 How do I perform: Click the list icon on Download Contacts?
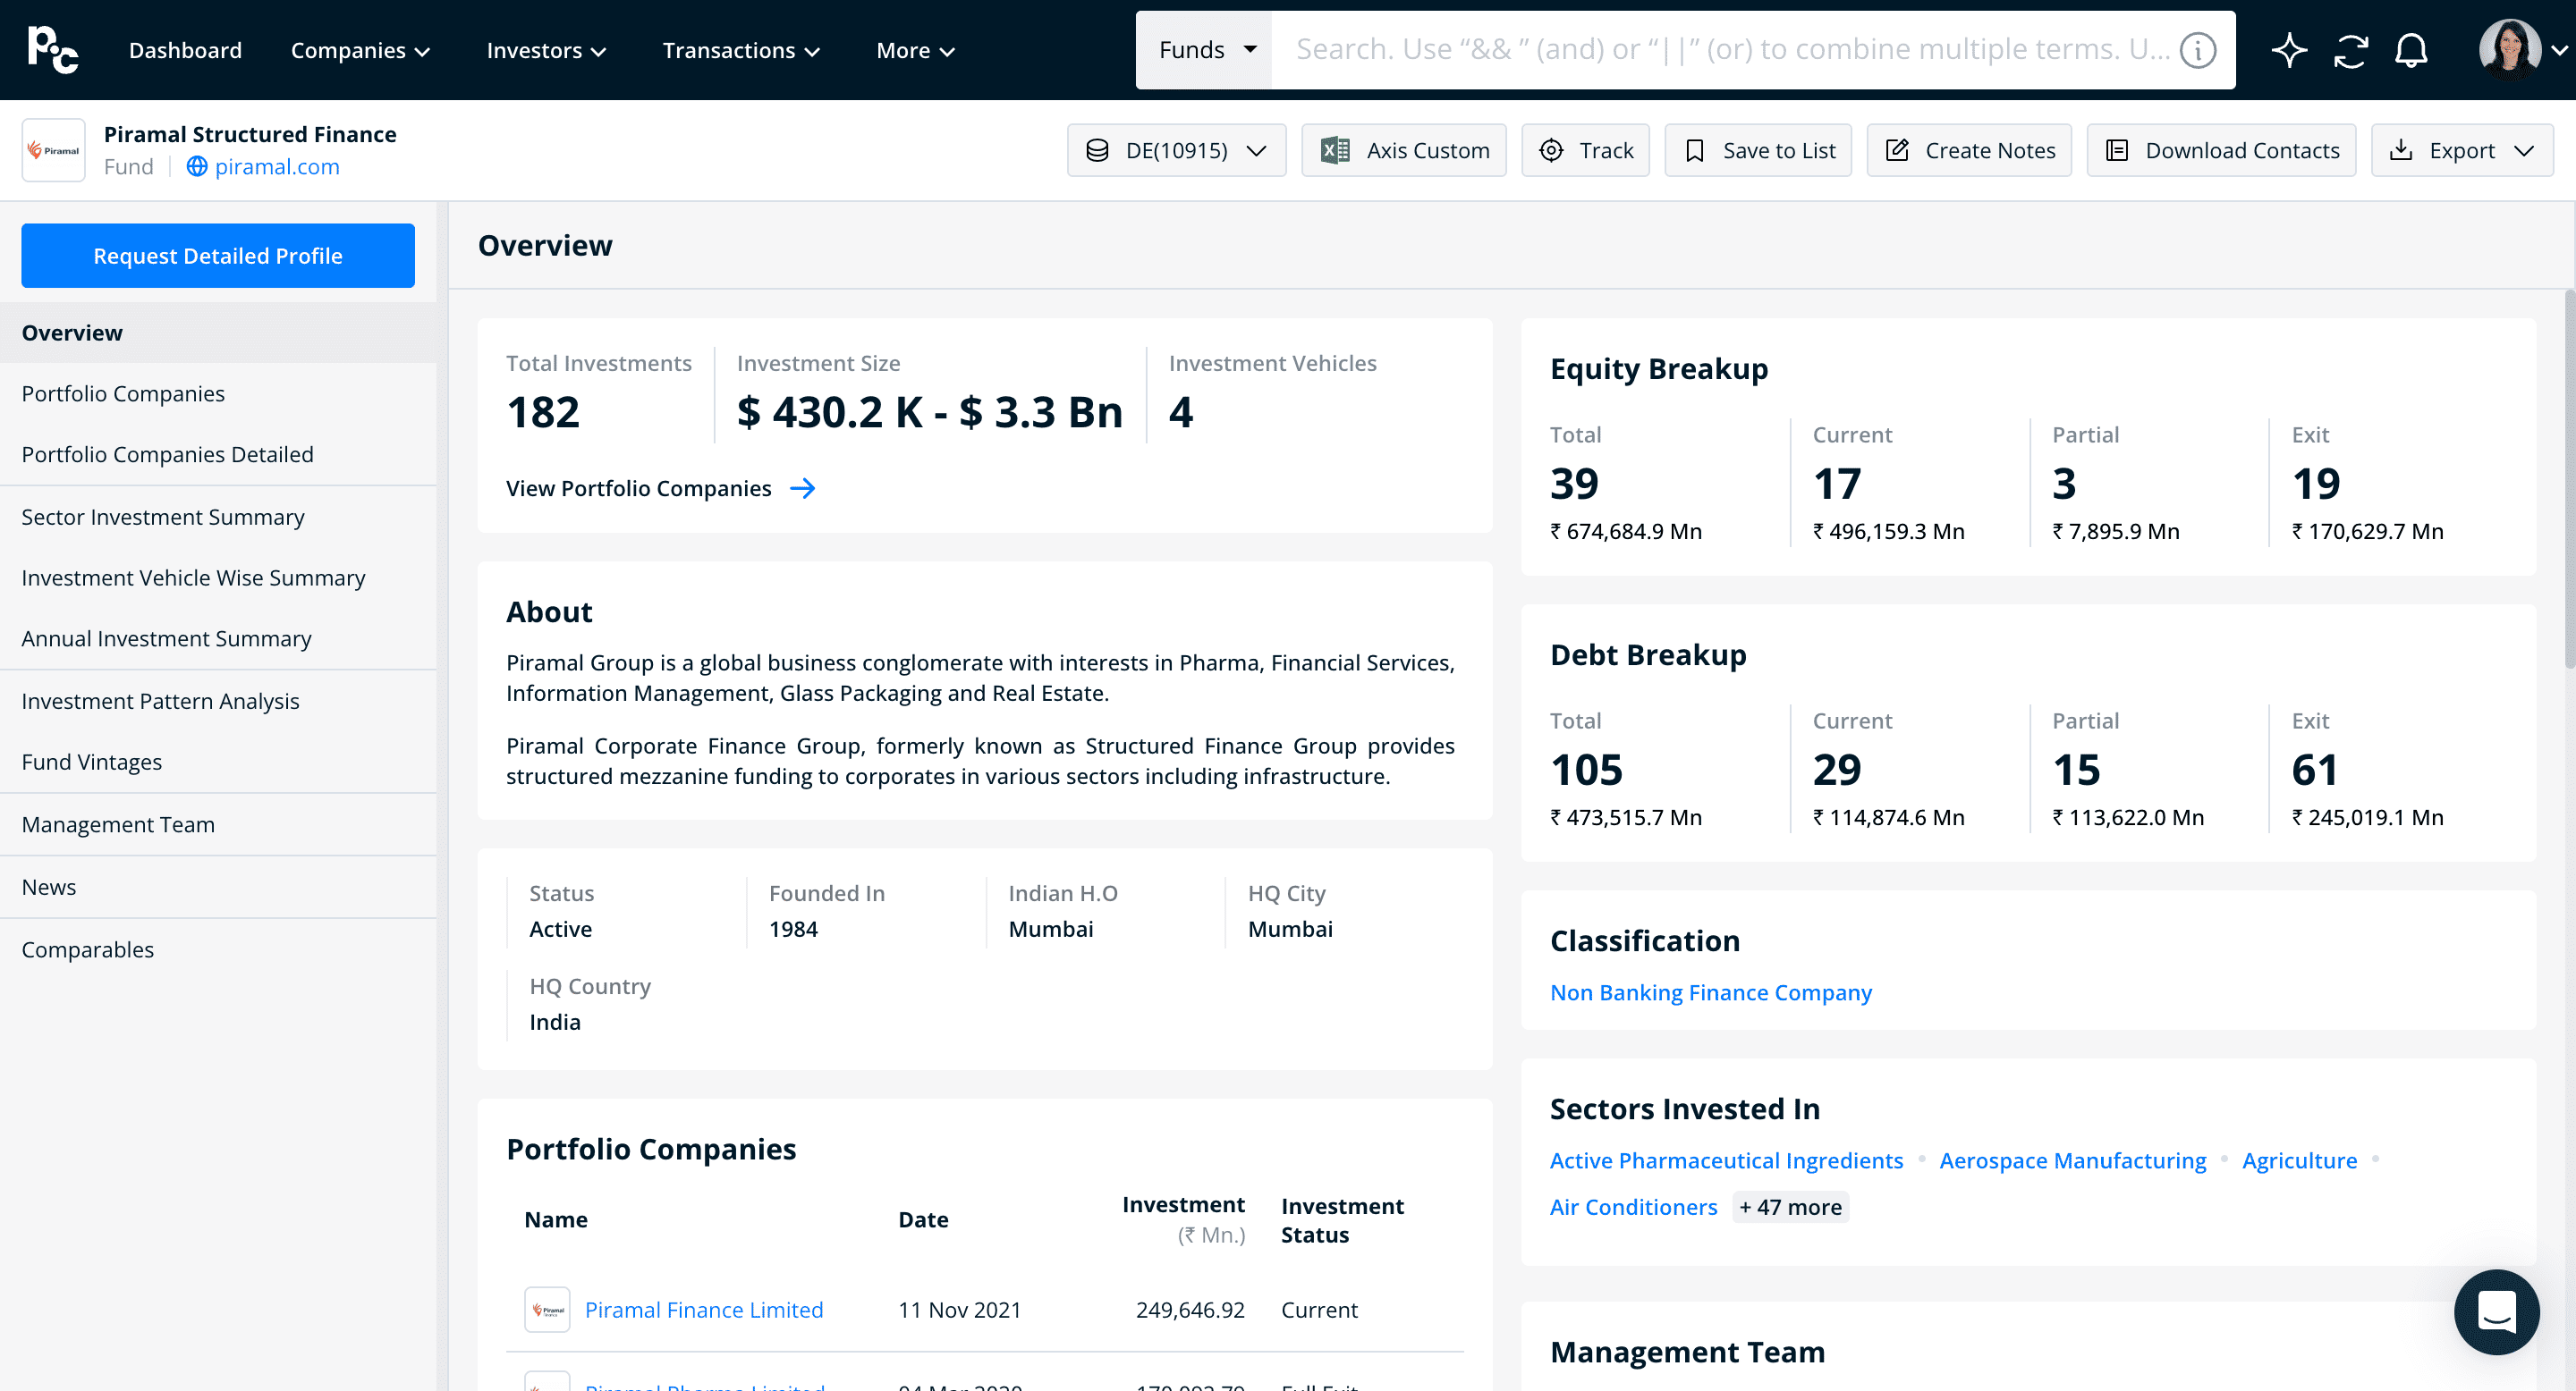coord(2117,151)
